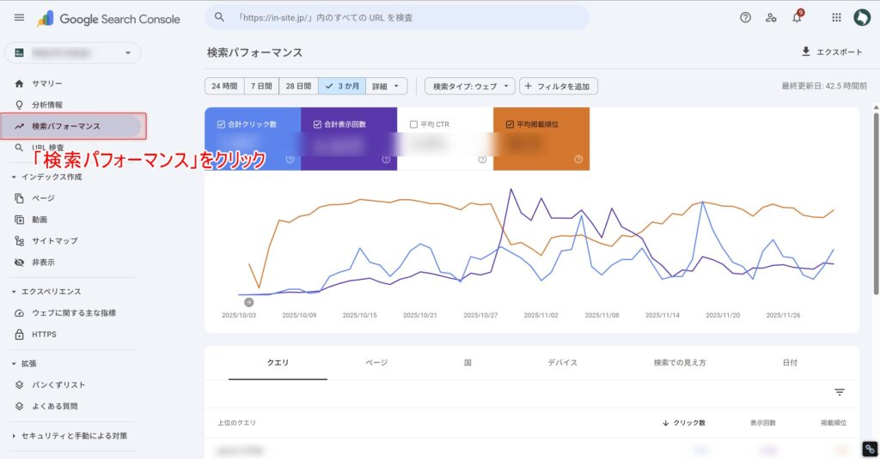Switch to the デバイス tab
Viewport: 880px width, 459px height.
coord(562,363)
